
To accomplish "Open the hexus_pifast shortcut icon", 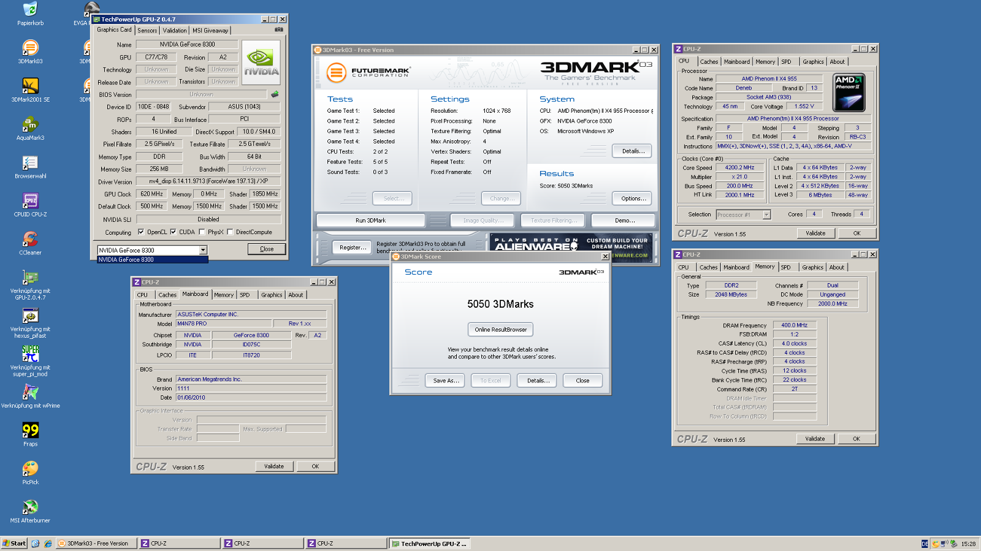I will 30,316.
